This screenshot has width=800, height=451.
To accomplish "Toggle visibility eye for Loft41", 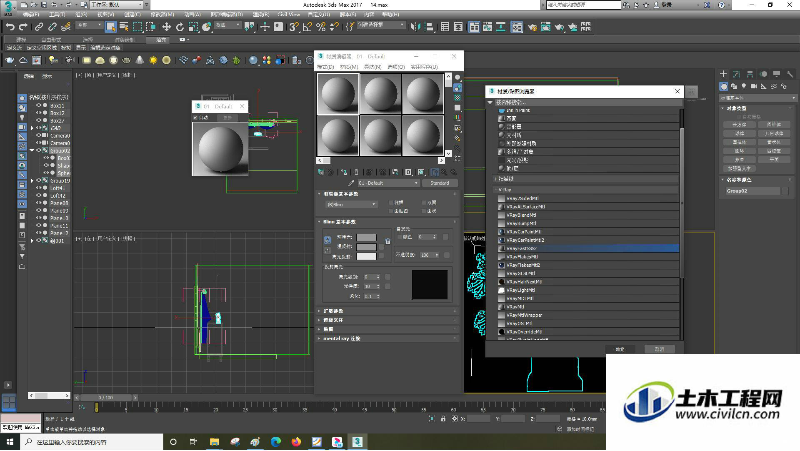I will pos(38,188).
